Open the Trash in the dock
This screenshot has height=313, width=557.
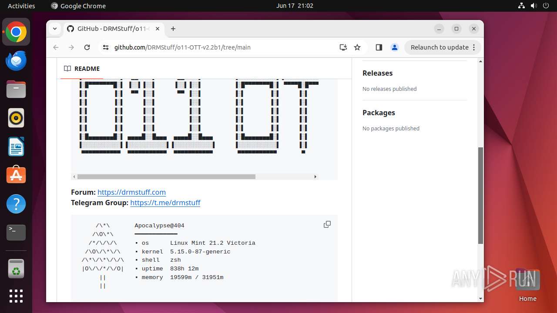(16, 269)
